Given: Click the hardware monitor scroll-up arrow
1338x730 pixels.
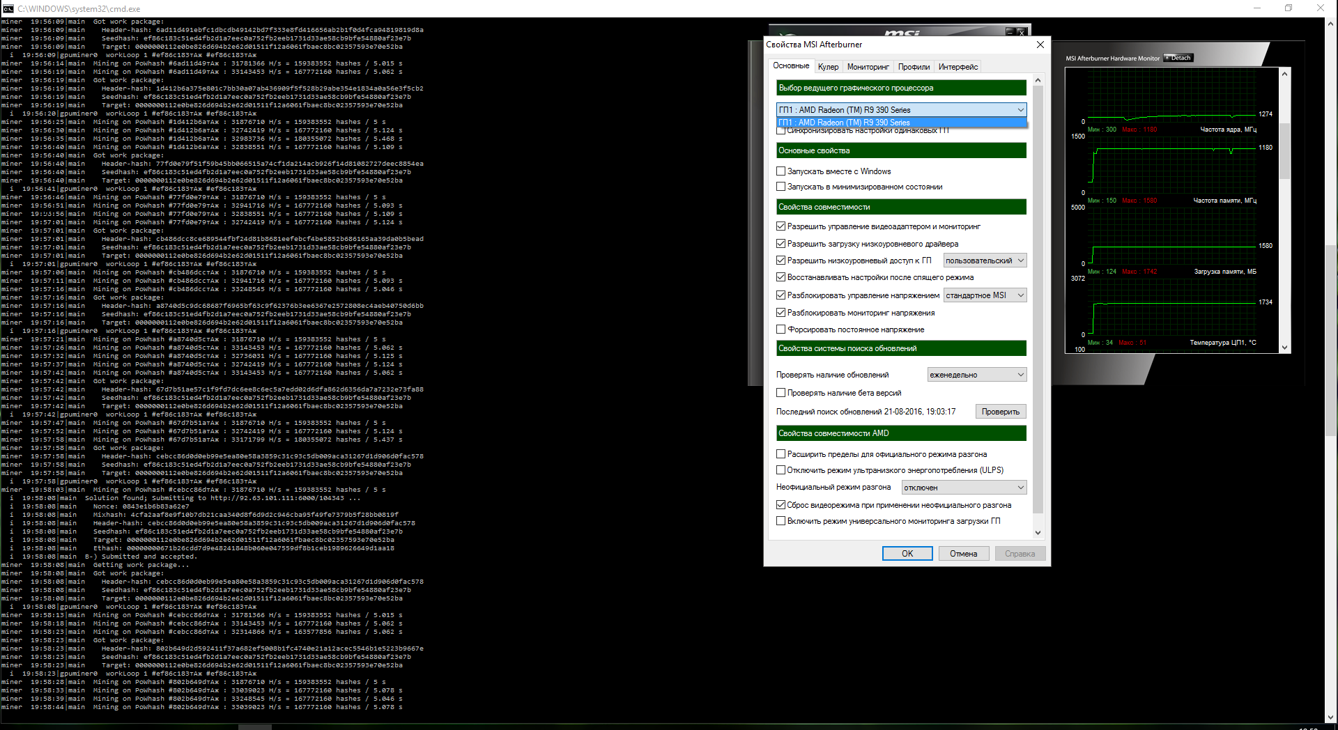Looking at the screenshot, I should (1284, 73).
